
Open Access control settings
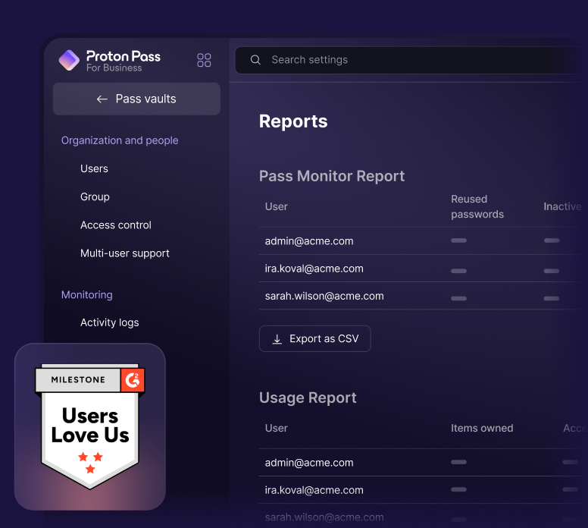pos(116,225)
